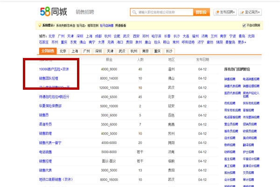Open the 销售代表一普宁 job posting
This screenshot has height=187, width=280.
tap(50, 143)
